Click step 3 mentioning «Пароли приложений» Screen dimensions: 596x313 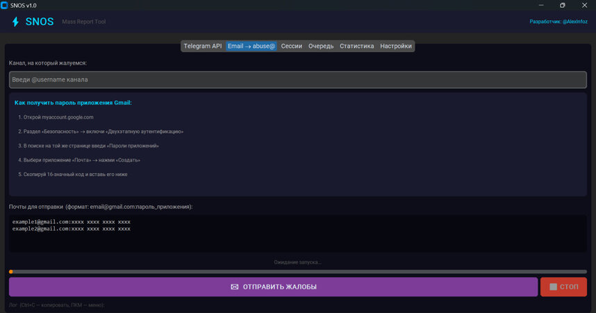click(88, 146)
